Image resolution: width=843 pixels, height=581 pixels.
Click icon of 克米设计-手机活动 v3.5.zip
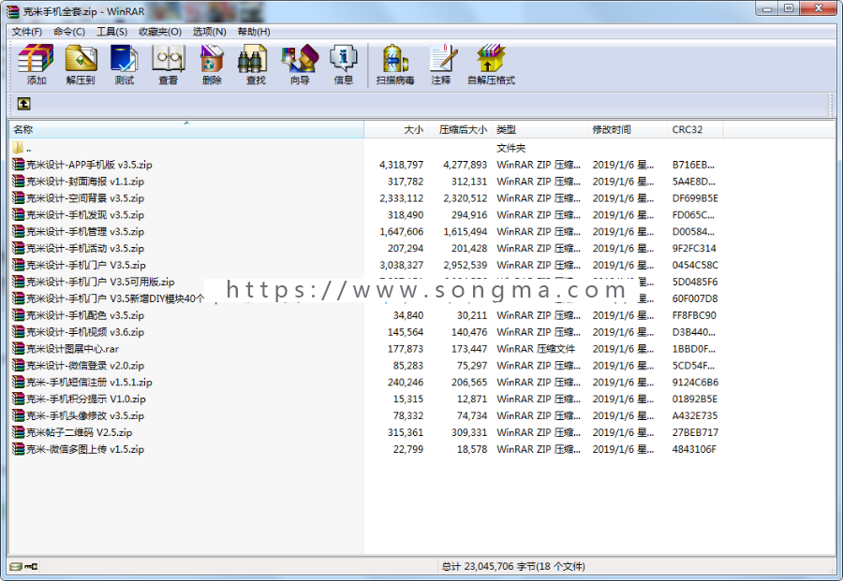[19, 248]
